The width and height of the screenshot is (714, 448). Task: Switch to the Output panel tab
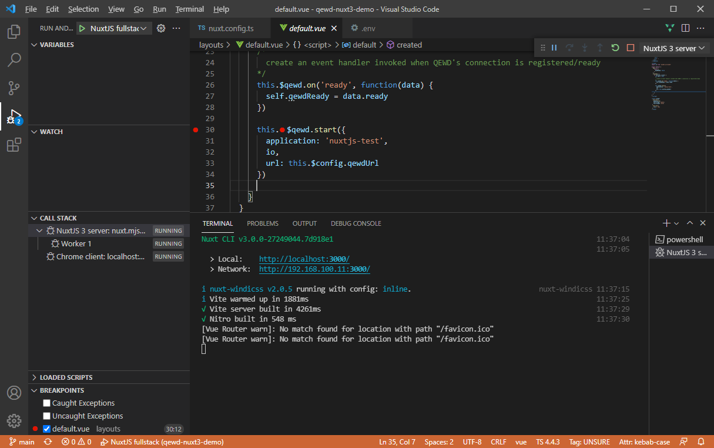click(x=304, y=223)
